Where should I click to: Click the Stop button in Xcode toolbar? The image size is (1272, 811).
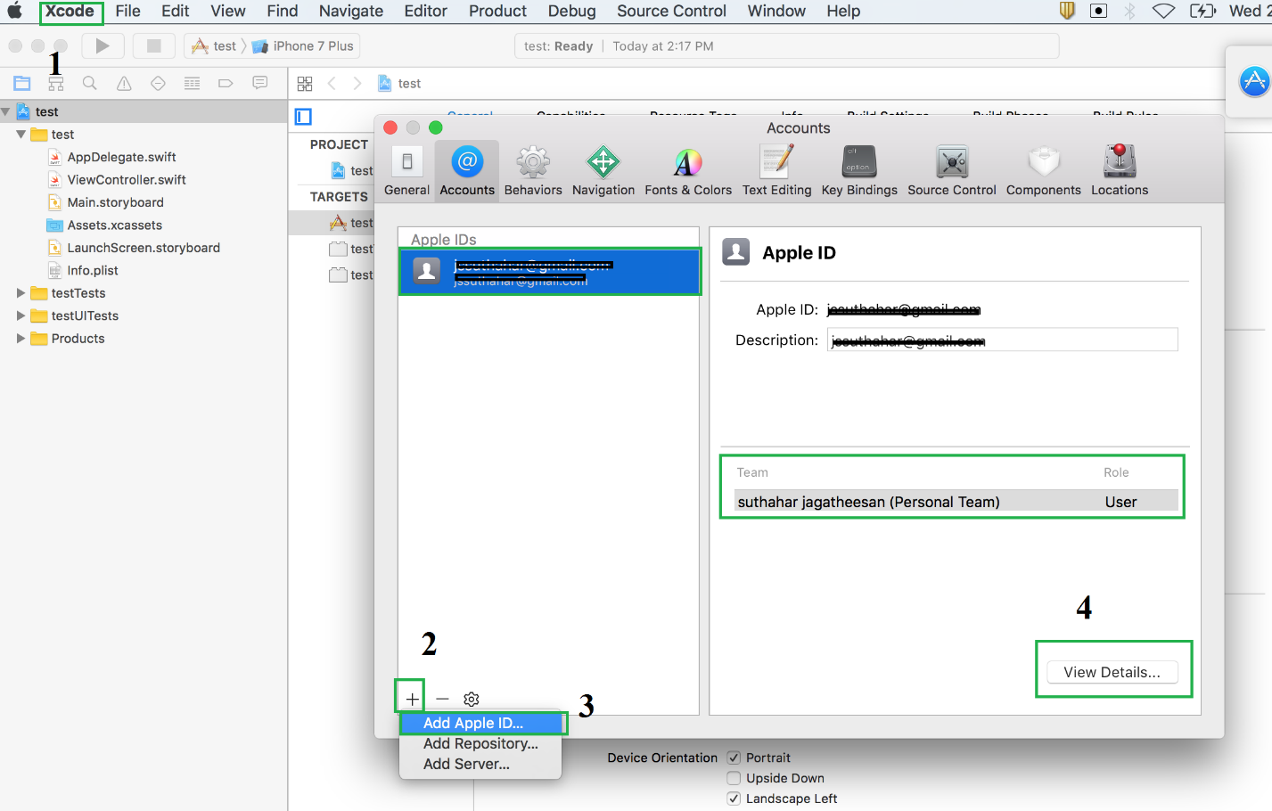pos(153,45)
